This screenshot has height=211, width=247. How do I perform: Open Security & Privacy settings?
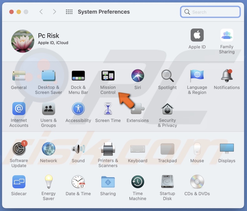167,109
